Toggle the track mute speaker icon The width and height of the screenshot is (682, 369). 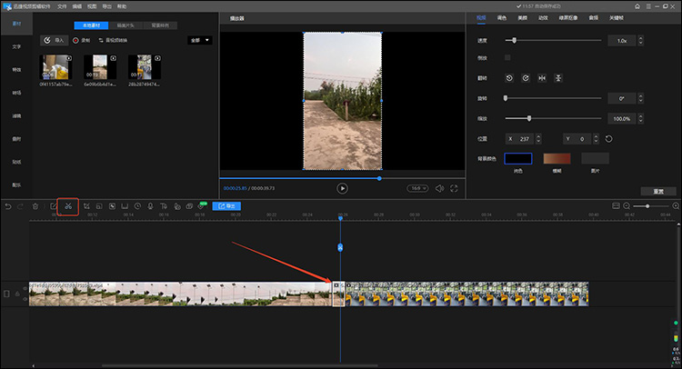(x=25, y=299)
